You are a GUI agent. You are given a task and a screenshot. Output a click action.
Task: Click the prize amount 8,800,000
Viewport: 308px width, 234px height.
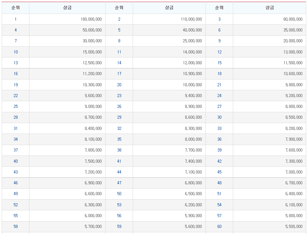point(294,107)
